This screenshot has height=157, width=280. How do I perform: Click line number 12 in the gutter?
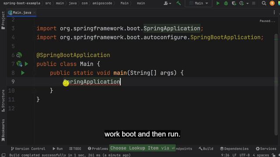11,108
